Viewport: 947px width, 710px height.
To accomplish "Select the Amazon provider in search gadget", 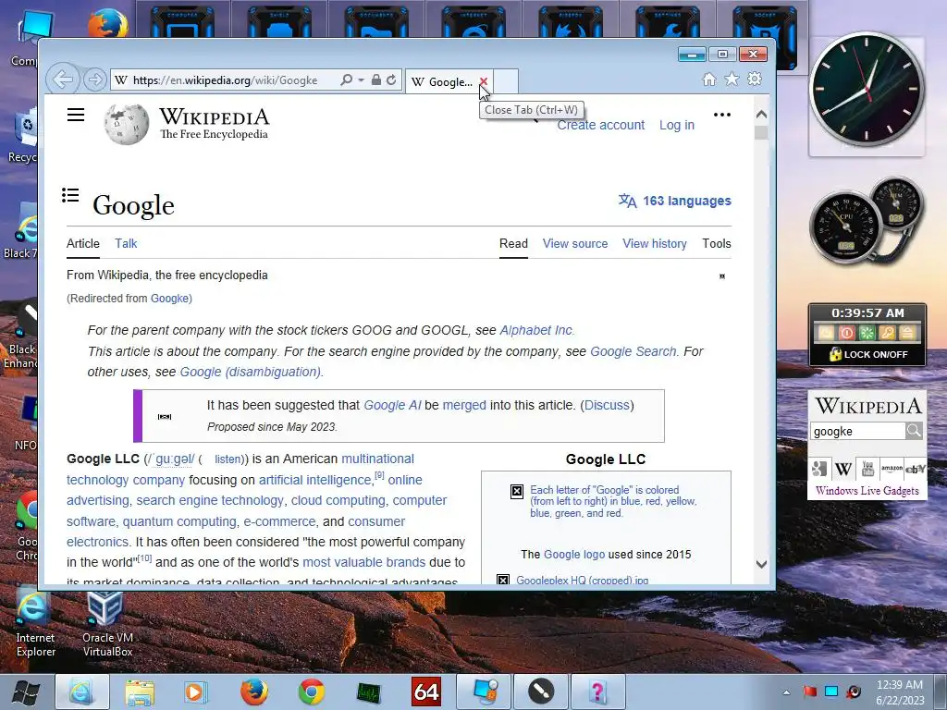I will tap(892, 469).
